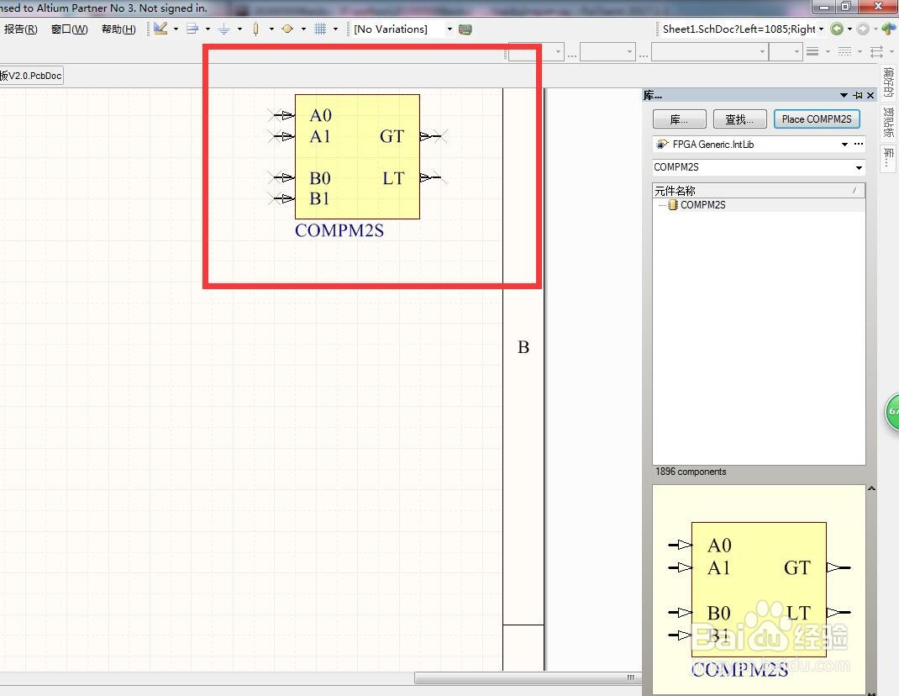
Task: Click the power ground symbol icon
Action: [x=224, y=29]
